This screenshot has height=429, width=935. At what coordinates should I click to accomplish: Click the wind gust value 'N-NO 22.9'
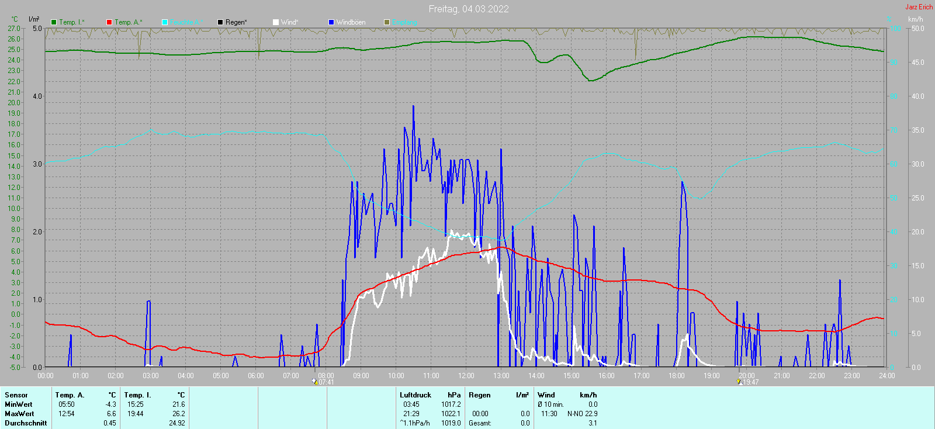click(x=583, y=414)
